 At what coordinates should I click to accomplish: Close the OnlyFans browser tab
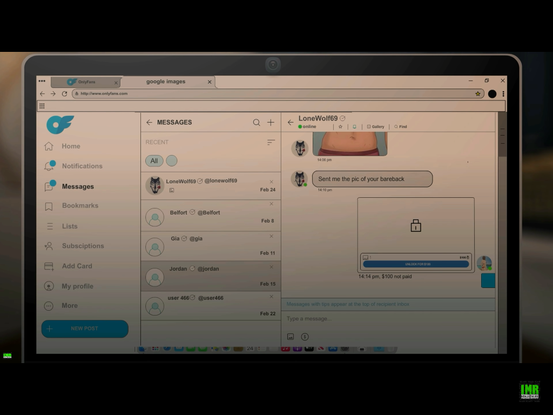[116, 83]
